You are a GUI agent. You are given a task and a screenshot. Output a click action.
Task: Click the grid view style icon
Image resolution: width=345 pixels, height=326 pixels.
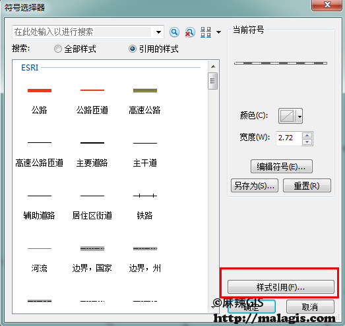206,32
